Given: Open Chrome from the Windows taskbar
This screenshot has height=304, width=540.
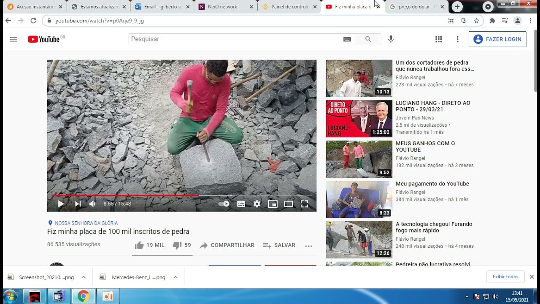Looking at the screenshot, I should pyautogui.click(x=83, y=296).
